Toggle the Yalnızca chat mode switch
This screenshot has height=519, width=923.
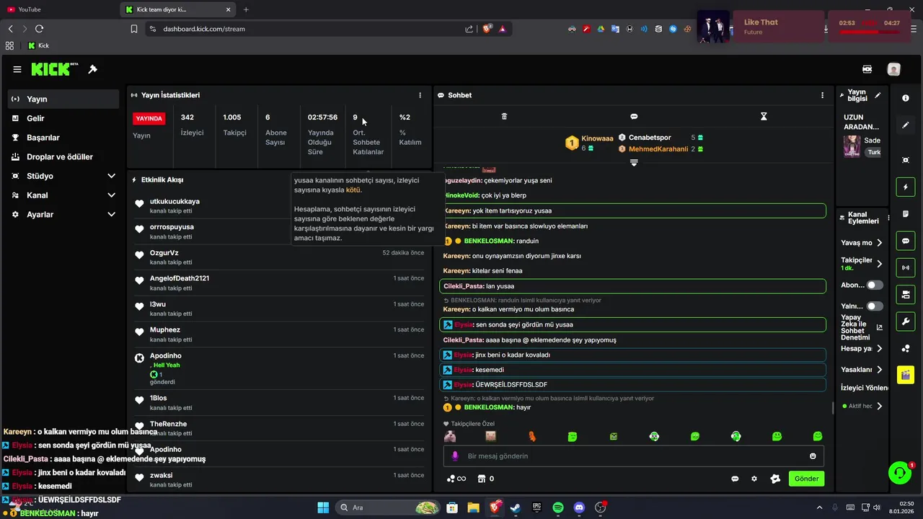(875, 306)
